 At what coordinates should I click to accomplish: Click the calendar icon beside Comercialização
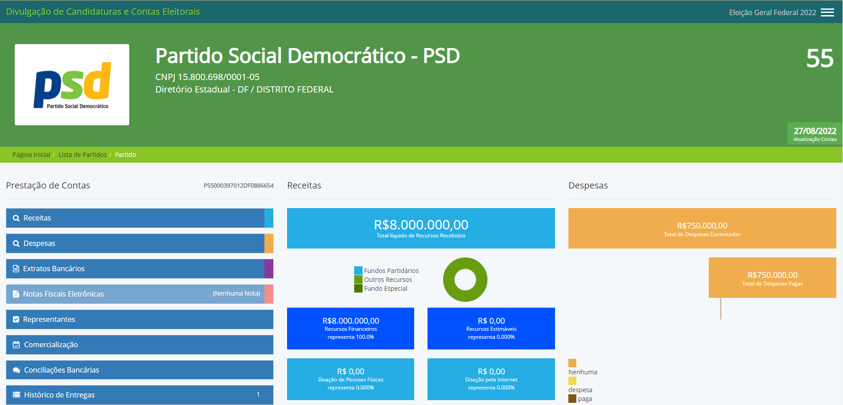tap(16, 345)
